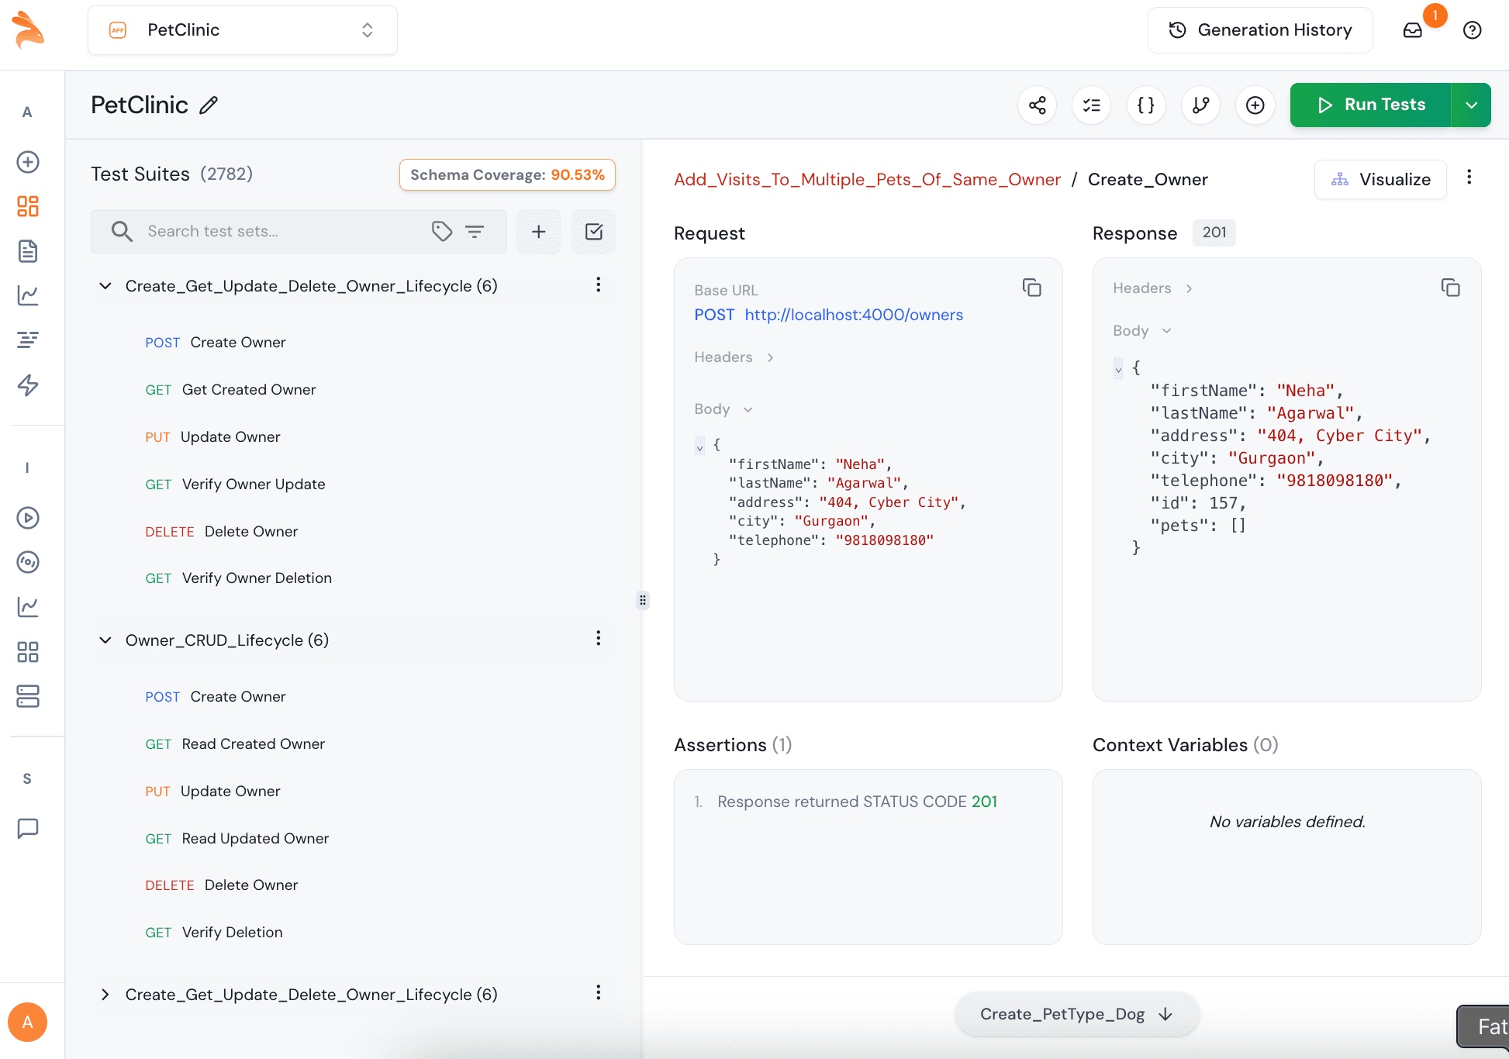This screenshot has width=1509, height=1059.
Task: Click the plus-circle icon in left sidebar
Action: (28, 162)
